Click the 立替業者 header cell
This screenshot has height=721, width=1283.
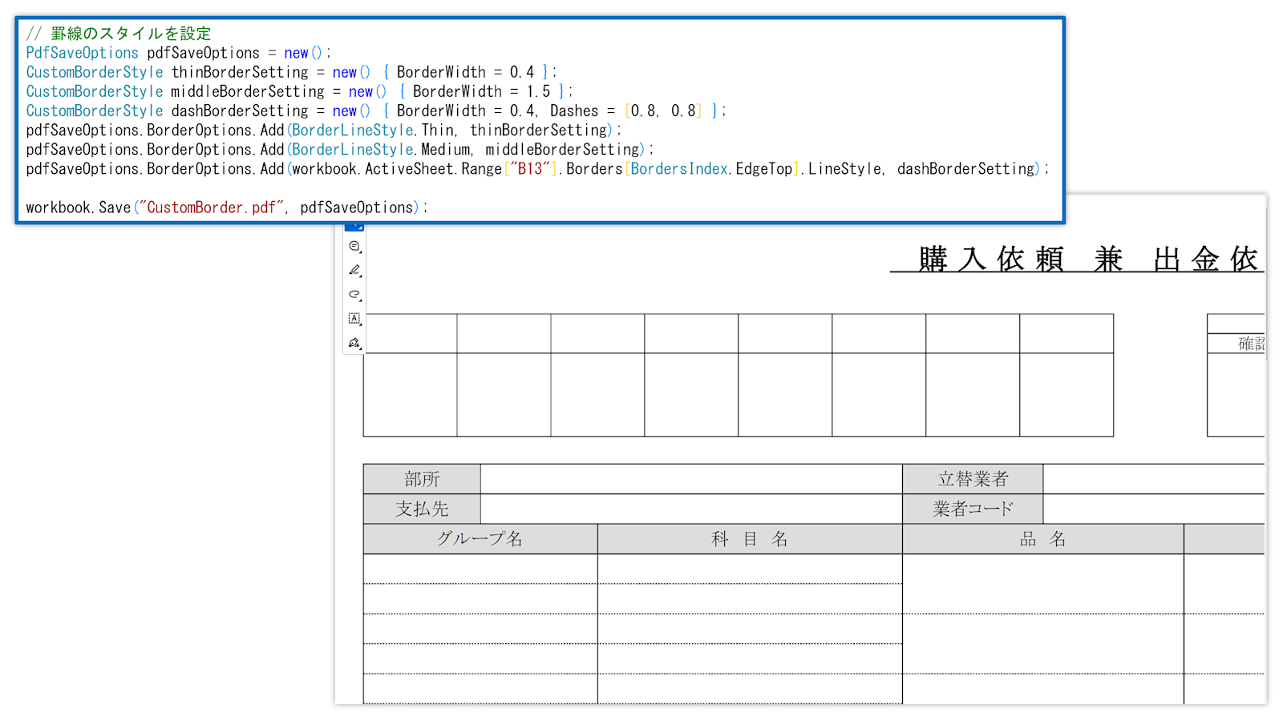[x=973, y=479]
